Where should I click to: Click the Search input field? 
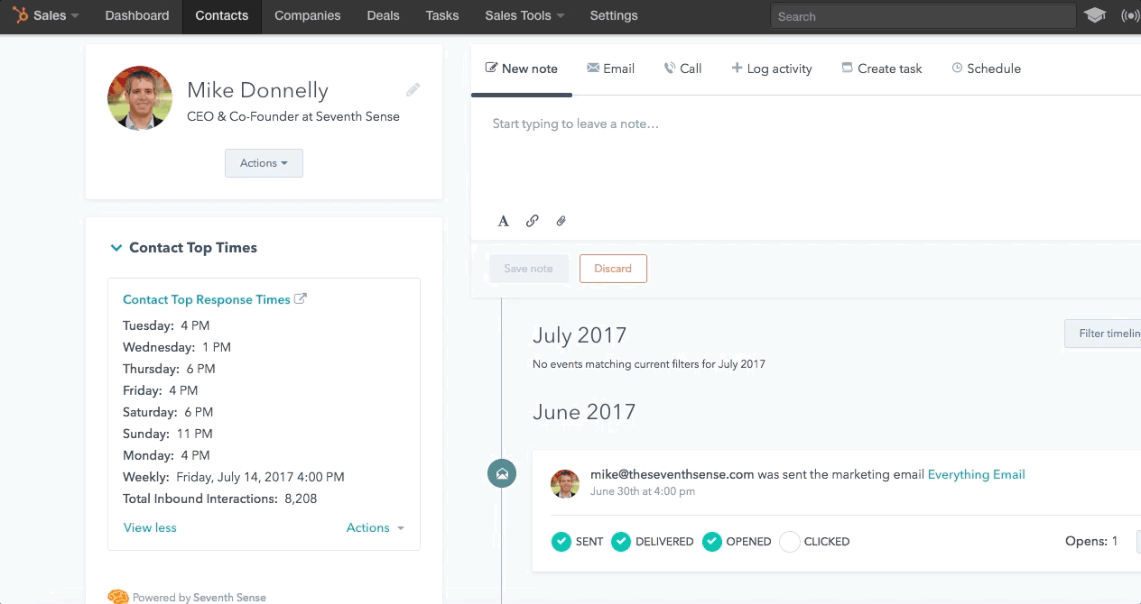tap(923, 16)
